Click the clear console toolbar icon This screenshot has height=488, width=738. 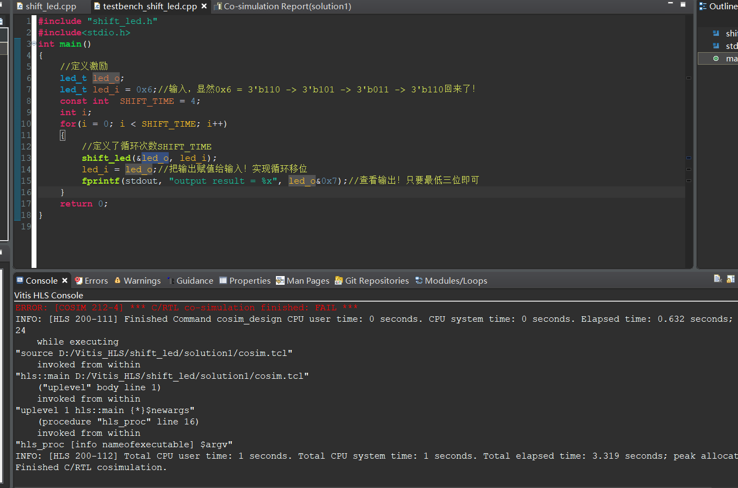(x=718, y=279)
